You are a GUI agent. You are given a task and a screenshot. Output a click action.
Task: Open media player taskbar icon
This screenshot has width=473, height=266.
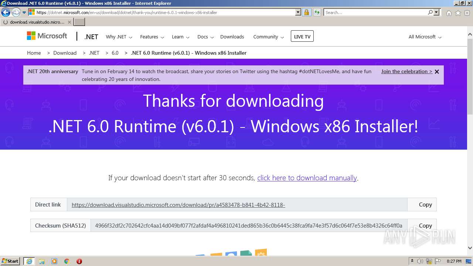click(x=54, y=261)
